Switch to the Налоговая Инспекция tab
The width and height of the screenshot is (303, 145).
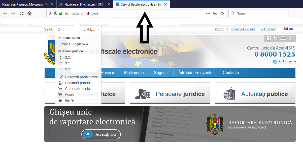[85, 5]
